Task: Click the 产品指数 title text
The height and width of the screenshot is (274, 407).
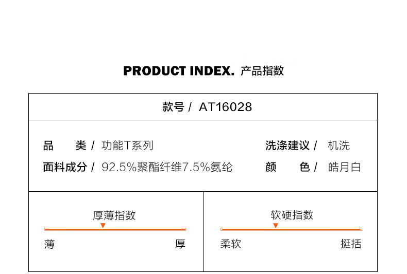Action: [x=262, y=71]
